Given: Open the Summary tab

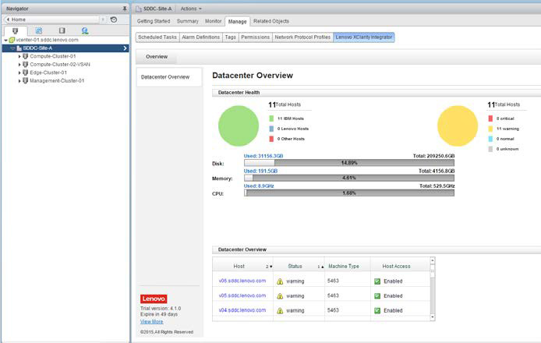Looking at the screenshot, I should coord(187,21).
